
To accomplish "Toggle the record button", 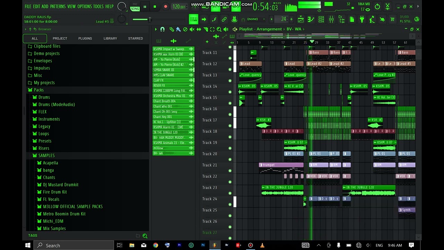I will point(165,7).
